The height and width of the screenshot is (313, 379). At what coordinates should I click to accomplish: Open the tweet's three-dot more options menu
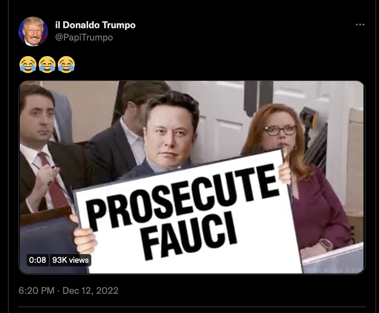pyautogui.click(x=360, y=25)
